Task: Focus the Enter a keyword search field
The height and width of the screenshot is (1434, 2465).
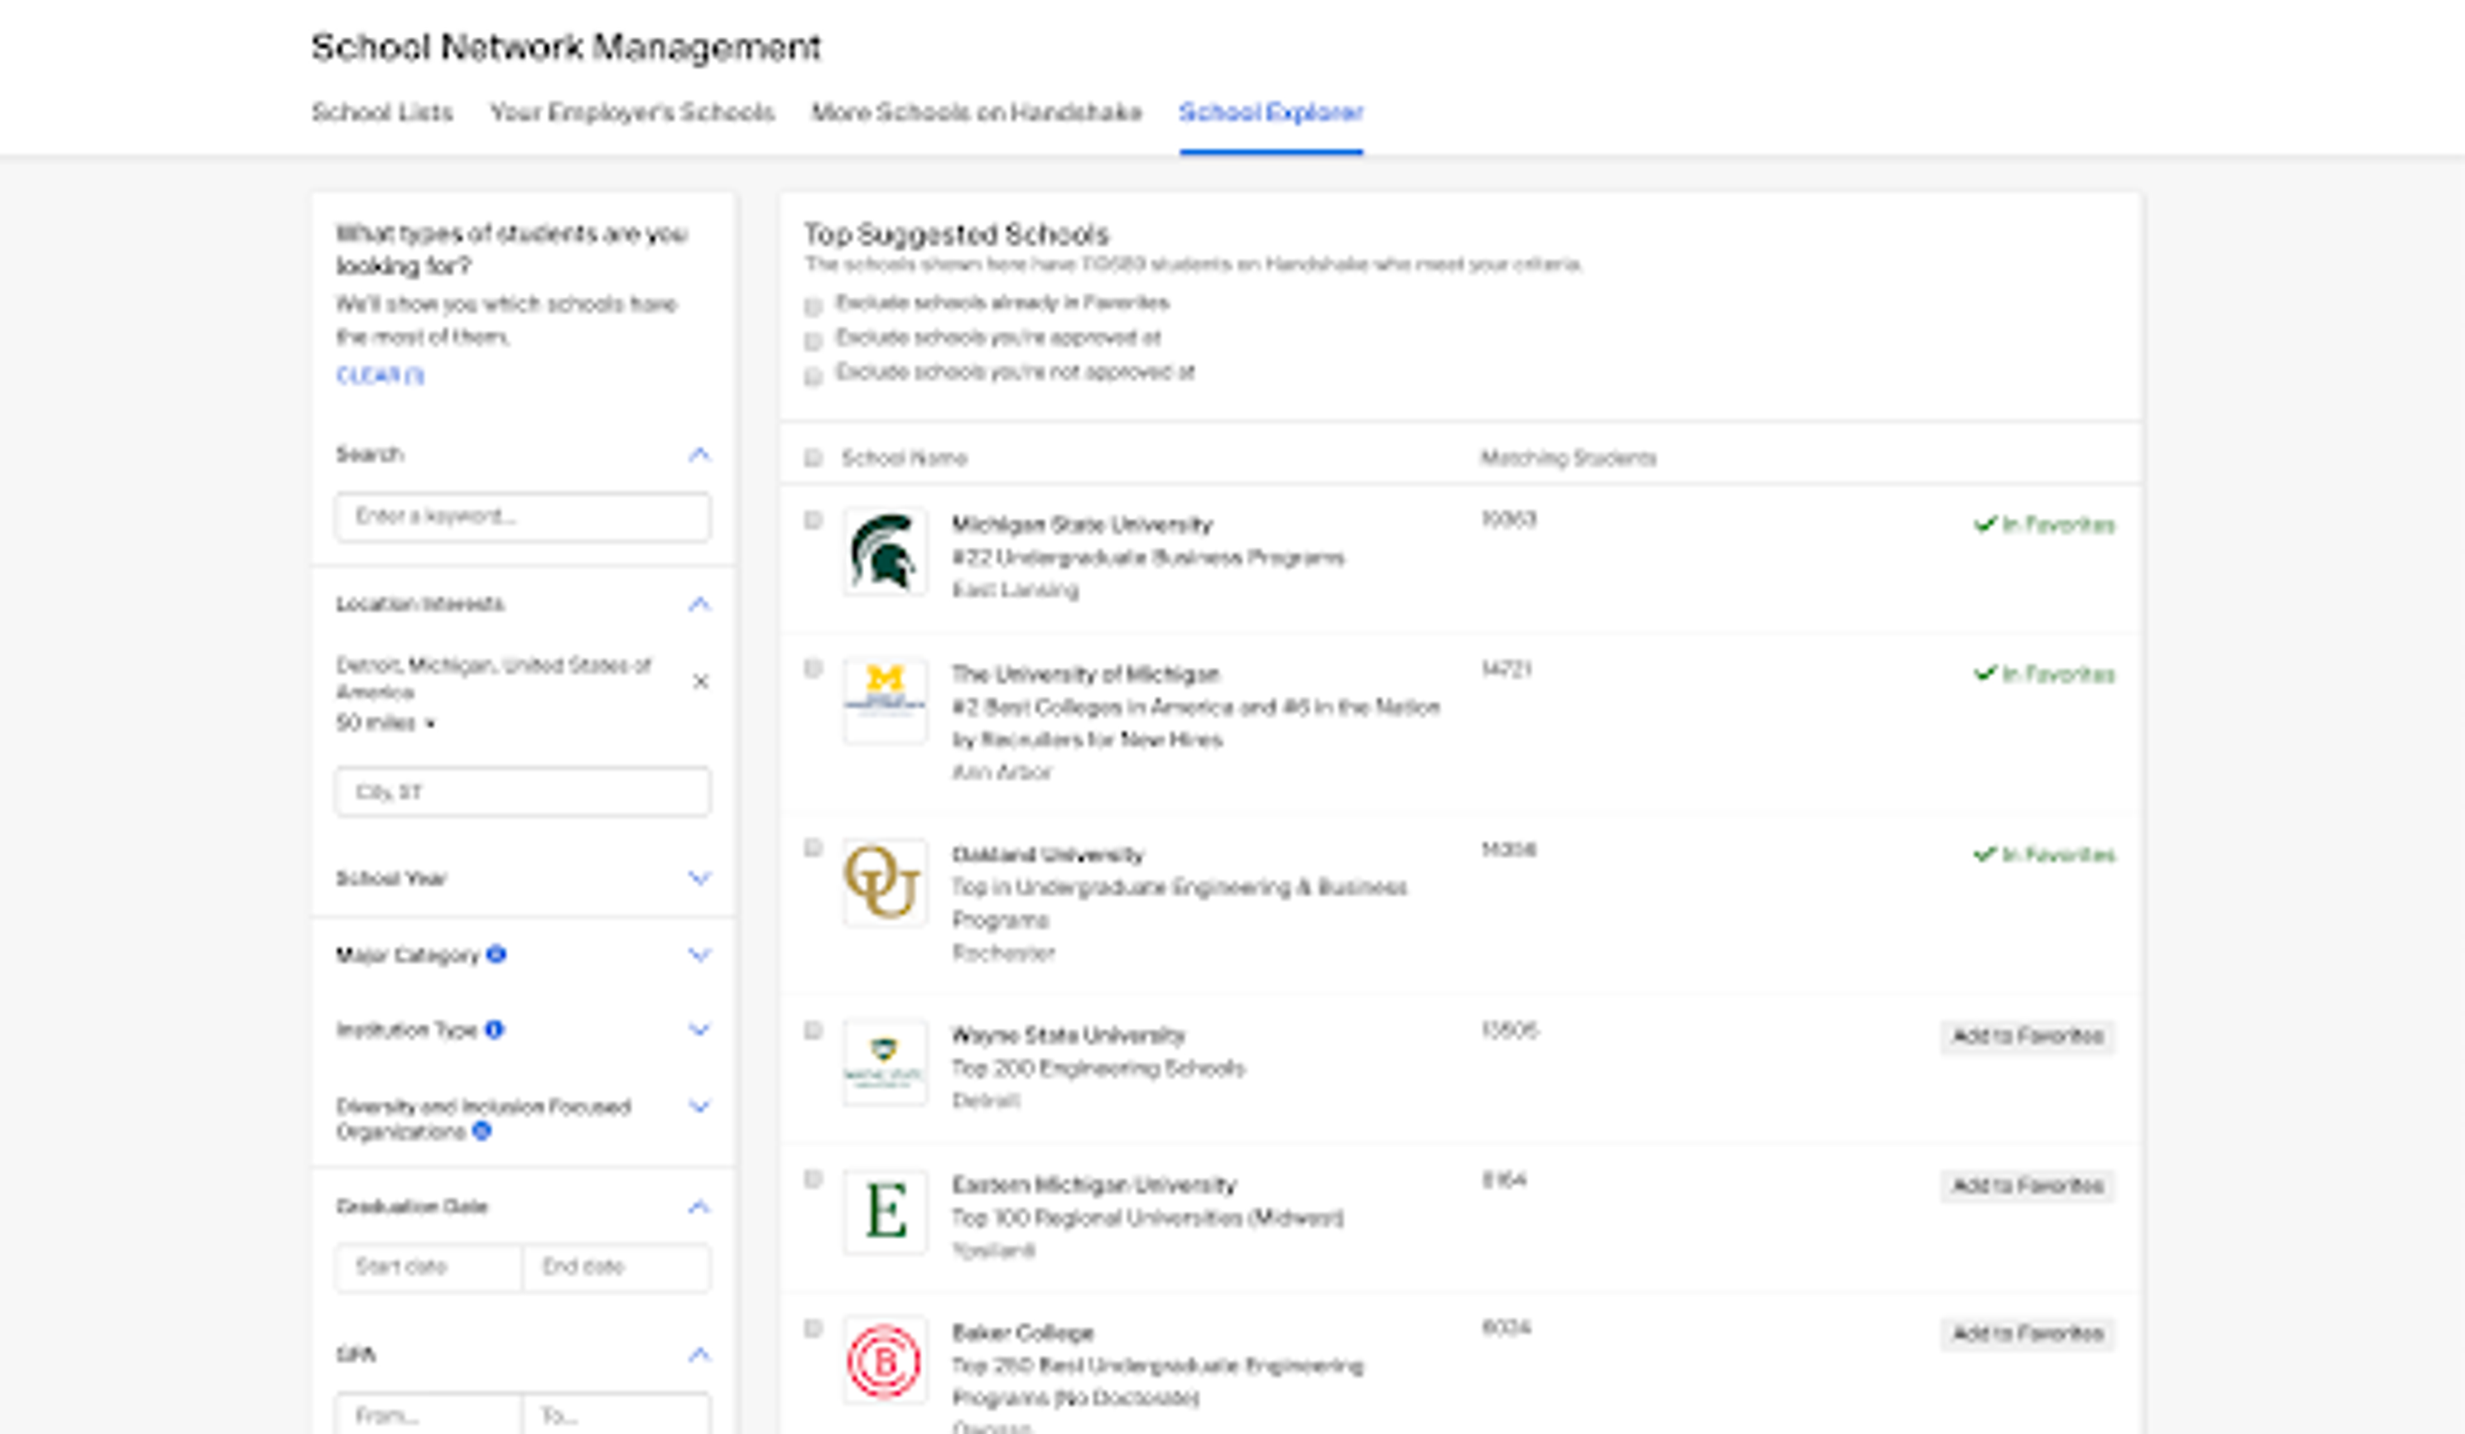Action: tap(523, 516)
